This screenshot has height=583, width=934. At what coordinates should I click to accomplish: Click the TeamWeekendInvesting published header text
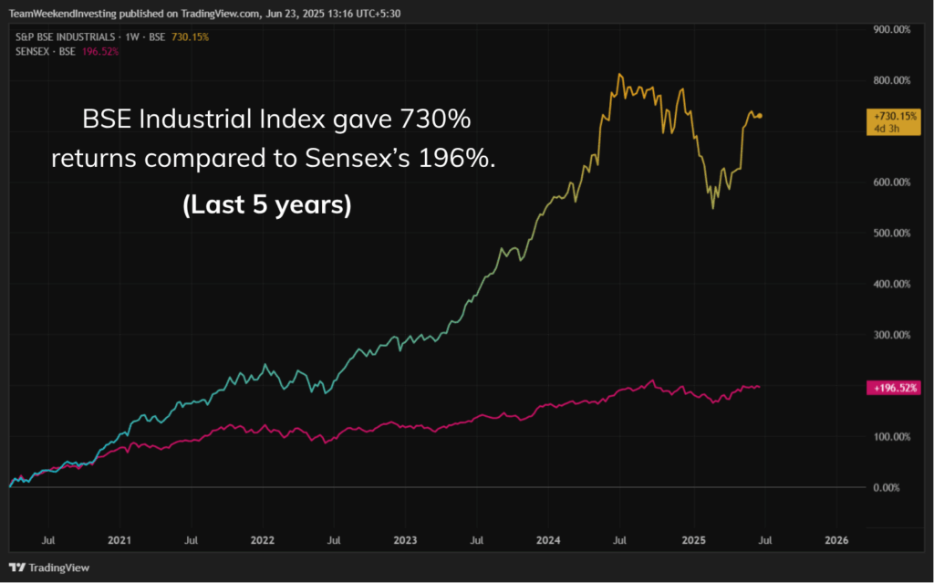click(x=204, y=13)
